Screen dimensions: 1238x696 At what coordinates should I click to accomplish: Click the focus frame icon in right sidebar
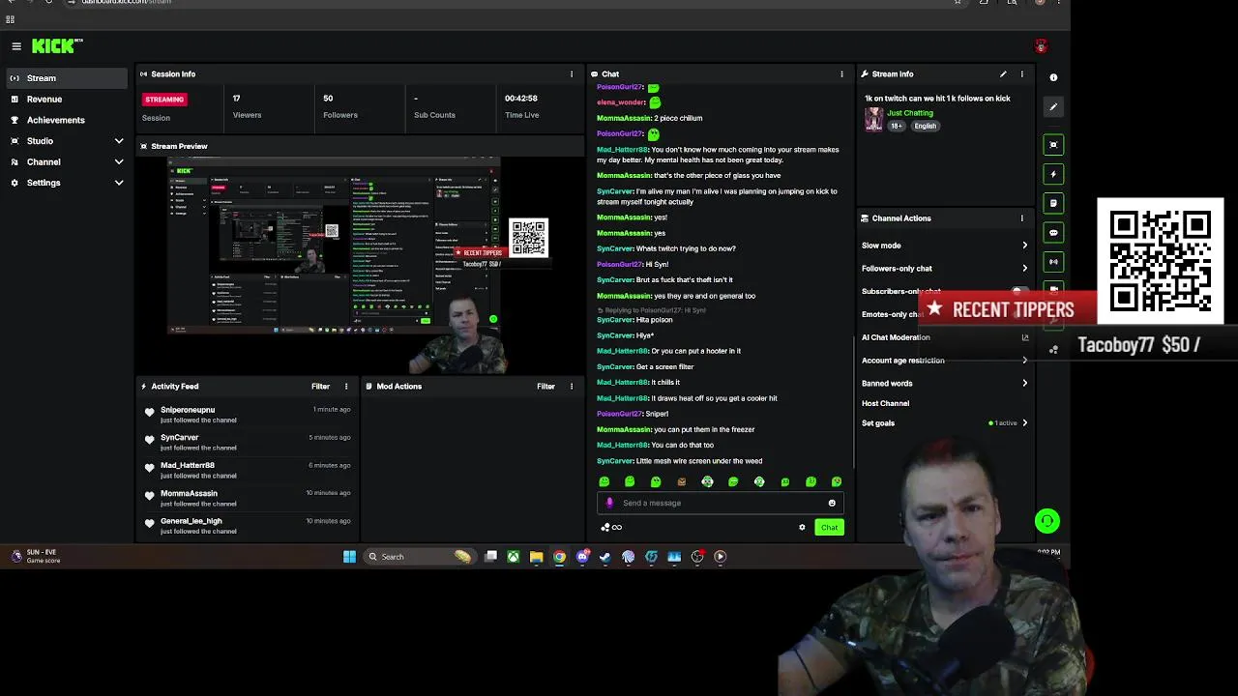pos(1053,145)
